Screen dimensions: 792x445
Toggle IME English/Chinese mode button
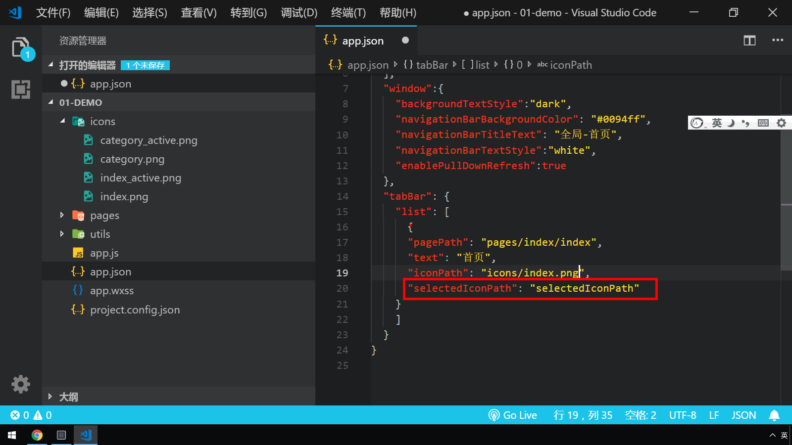click(x=717, y=123)
